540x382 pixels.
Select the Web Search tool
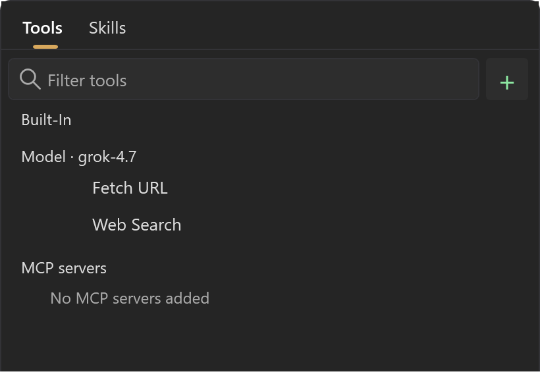point(137,225)
